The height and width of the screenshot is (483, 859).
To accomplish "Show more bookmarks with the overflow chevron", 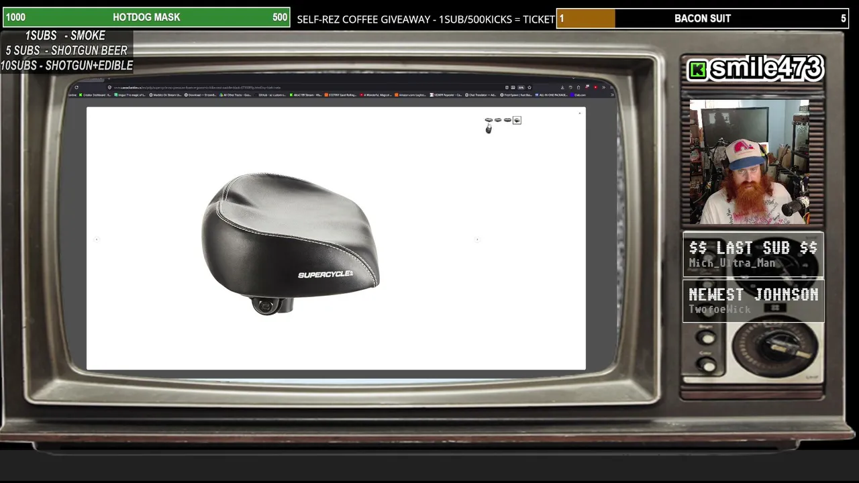I will pos(612,95).
